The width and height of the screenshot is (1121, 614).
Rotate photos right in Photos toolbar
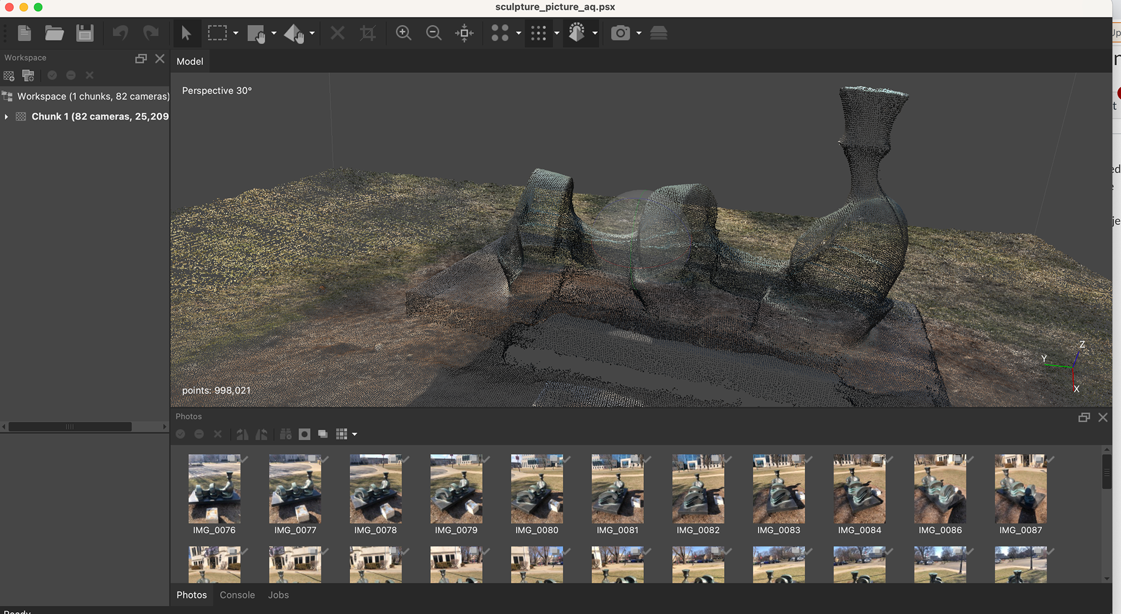[242, 434]
